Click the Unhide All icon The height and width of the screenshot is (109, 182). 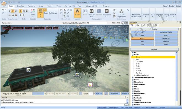(92, 11)
